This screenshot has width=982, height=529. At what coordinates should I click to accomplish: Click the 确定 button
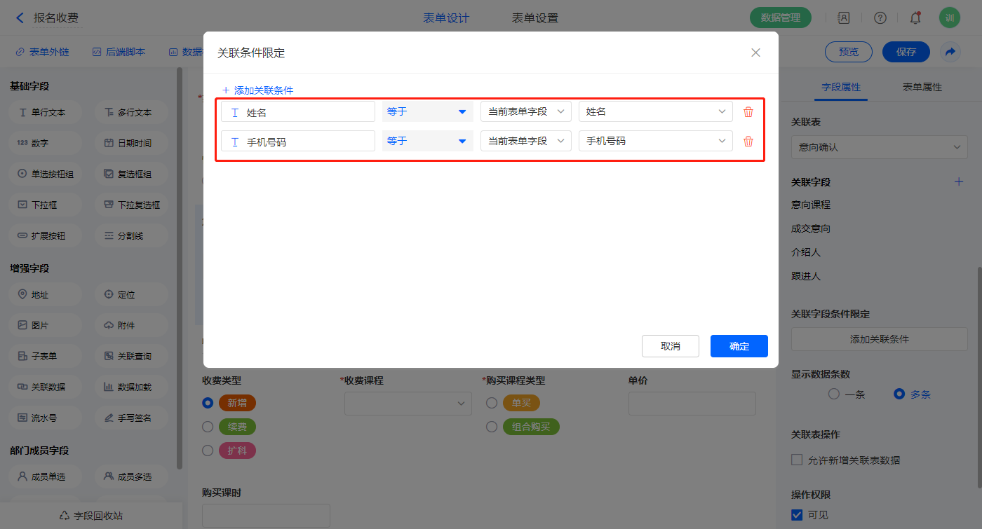click(x=739, y=346)
